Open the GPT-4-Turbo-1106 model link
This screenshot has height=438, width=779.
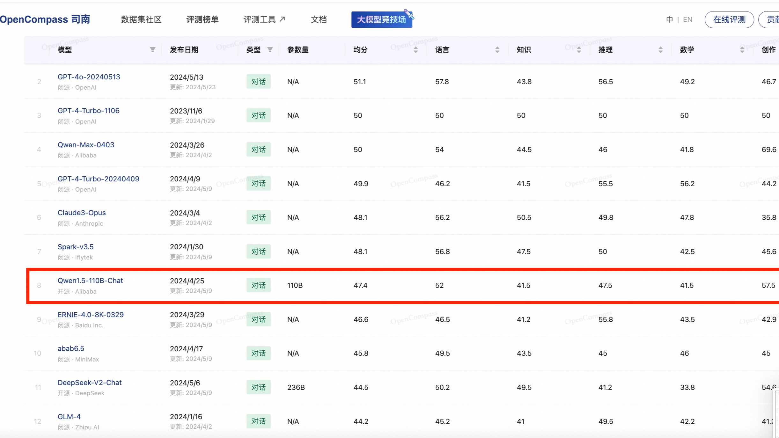(89, 111)
